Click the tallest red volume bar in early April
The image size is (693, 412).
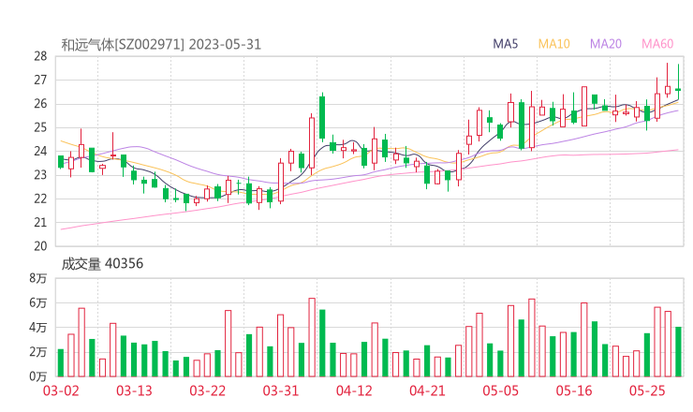312,337
